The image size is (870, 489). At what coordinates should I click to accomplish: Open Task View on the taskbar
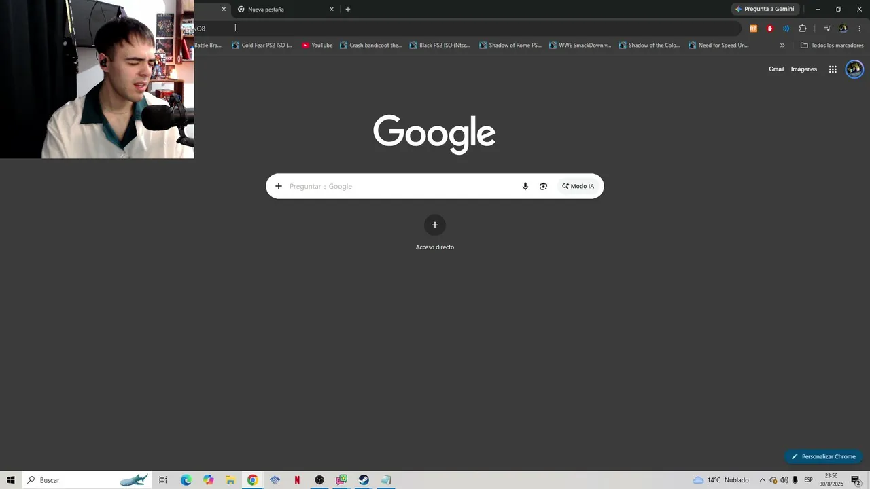[163, 480]
